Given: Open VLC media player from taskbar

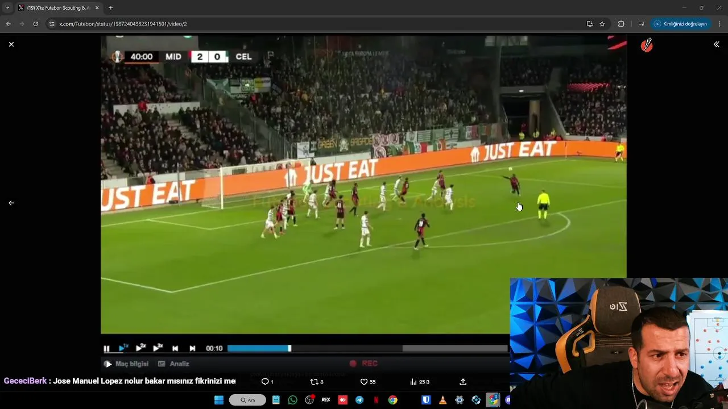Looking at the screenshot, I should 442,400.
